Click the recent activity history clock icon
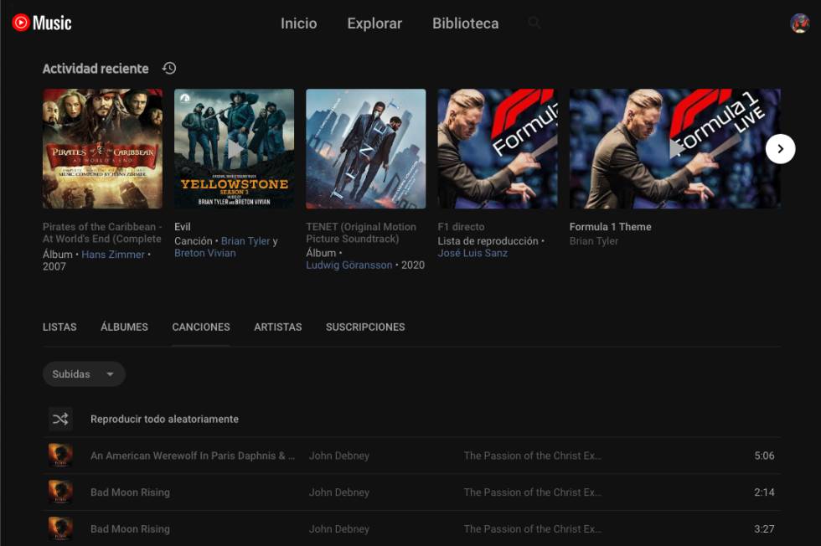The width and height of the screenshot is (821, 546). click(x=169, y=68)
